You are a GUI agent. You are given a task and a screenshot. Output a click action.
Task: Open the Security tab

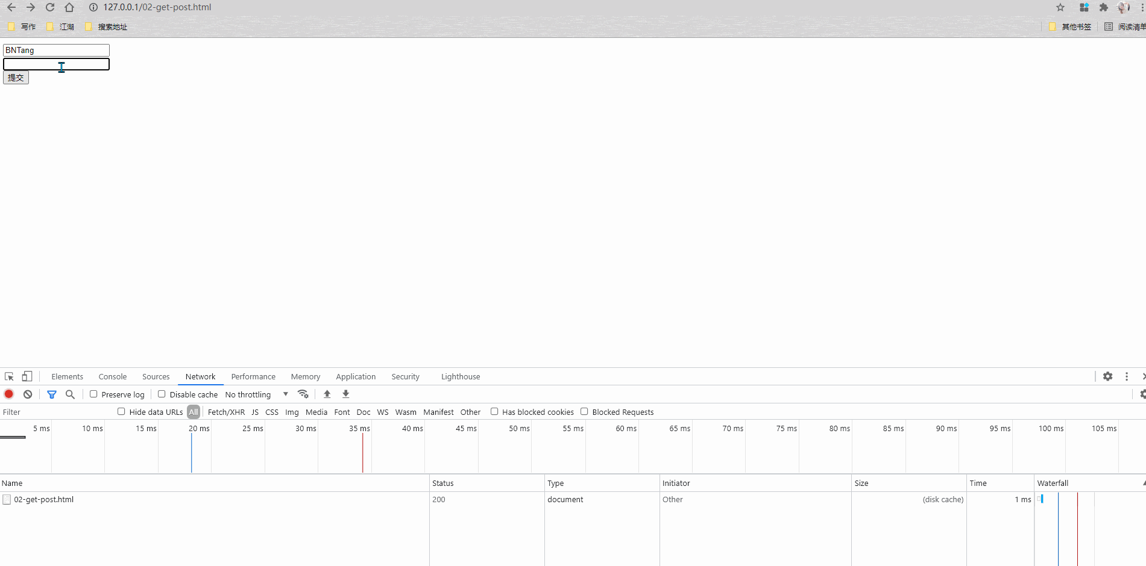406,376
